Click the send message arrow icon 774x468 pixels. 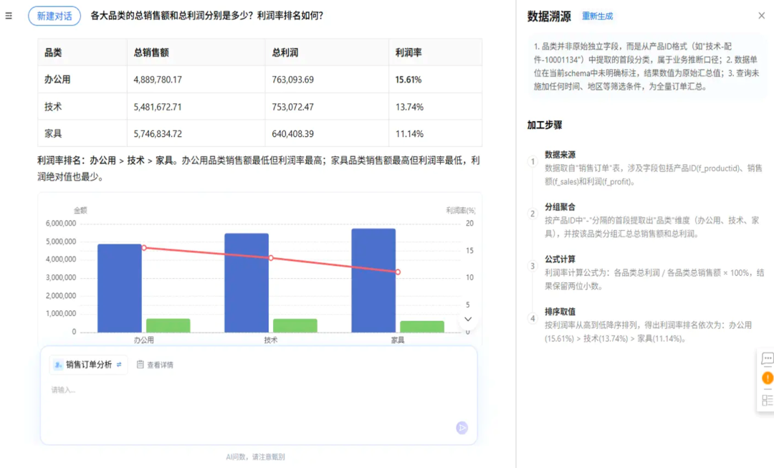(462, 428)
